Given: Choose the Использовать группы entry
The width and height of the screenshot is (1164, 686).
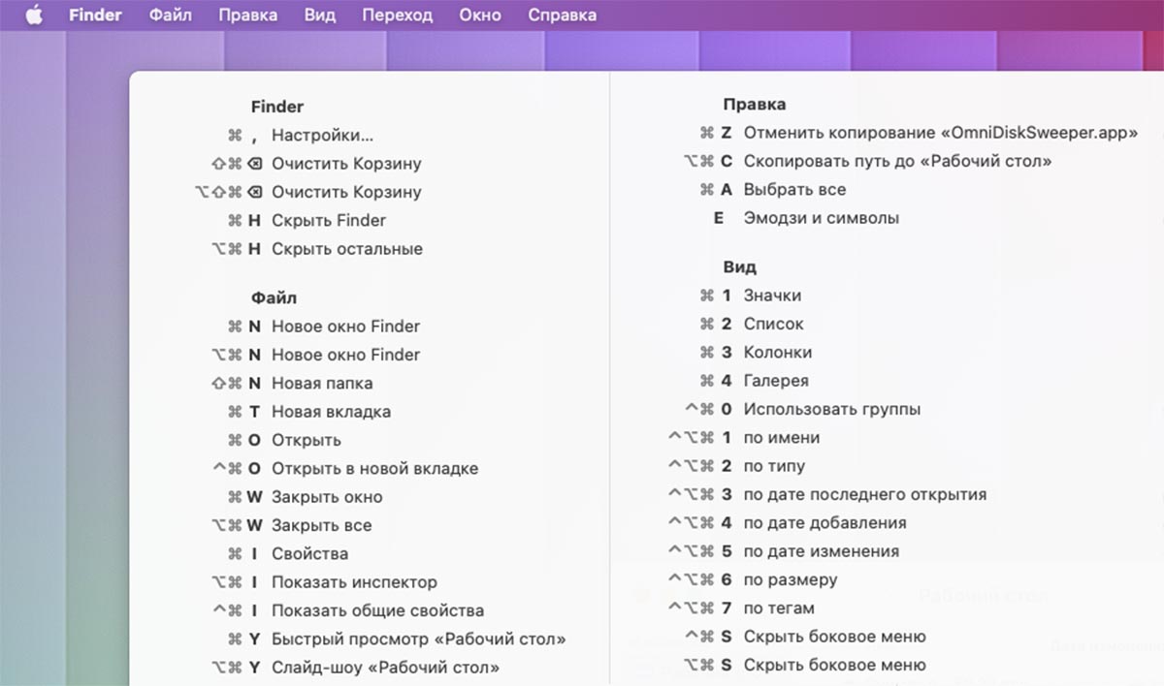Looking at the screenshot, I should (x=831, y=409).
